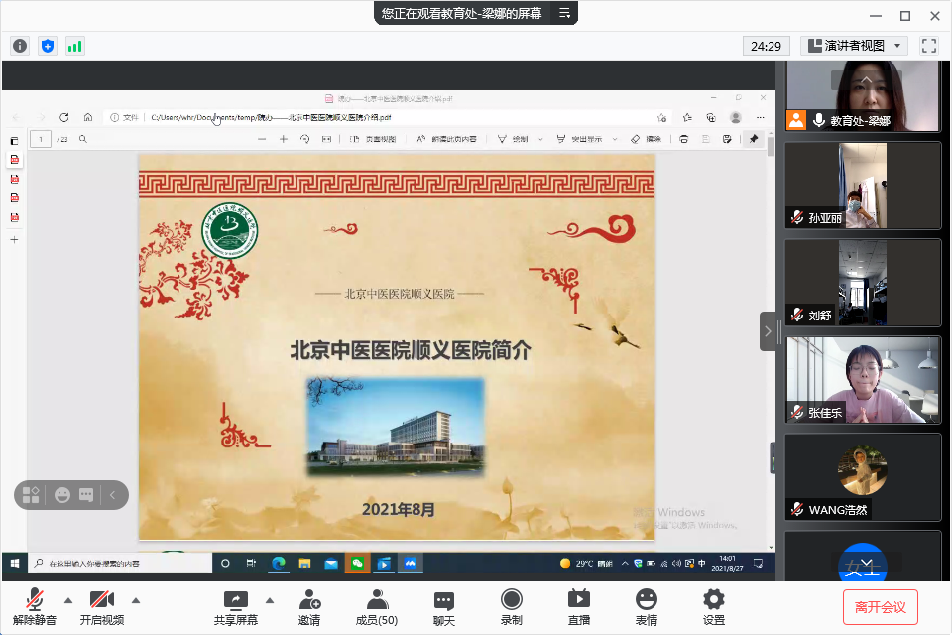This screenshot has width=952, height=635.
Task: Open the Windows Start menu in the shared screen
Action: (15, 564)
